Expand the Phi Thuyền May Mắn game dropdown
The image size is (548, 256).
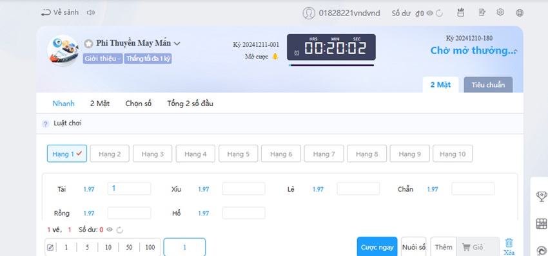point(177,44)
